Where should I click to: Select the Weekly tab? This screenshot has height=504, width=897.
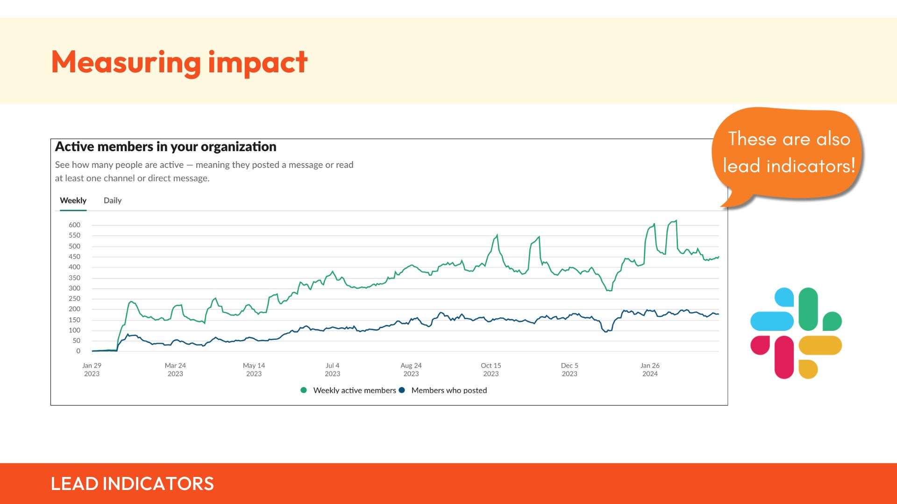(x=73, y=201)
